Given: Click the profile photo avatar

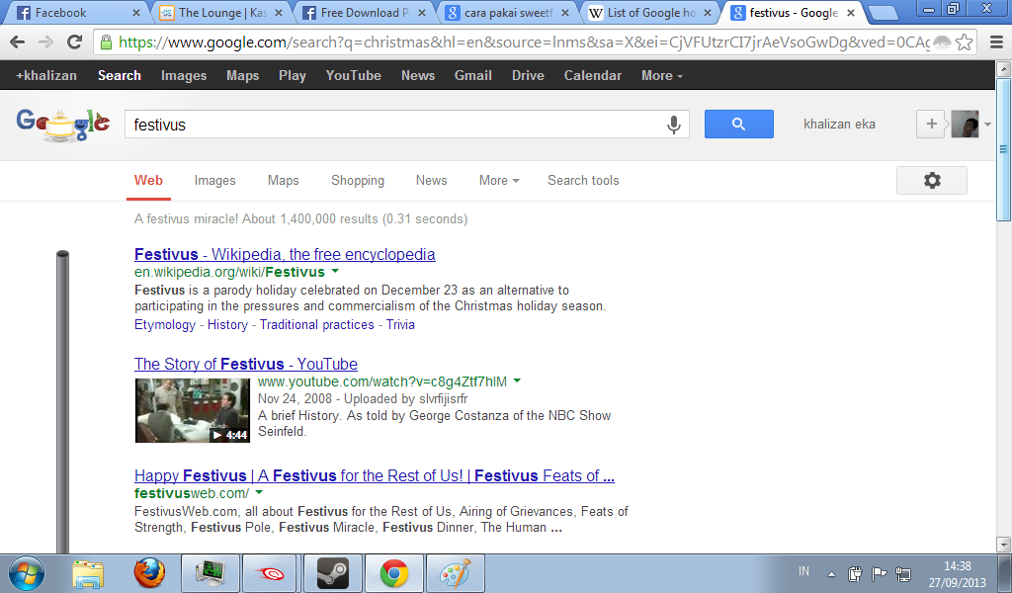Looking at the screenshot, I should coord(965,124).
